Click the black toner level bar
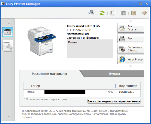 [65, 92]
